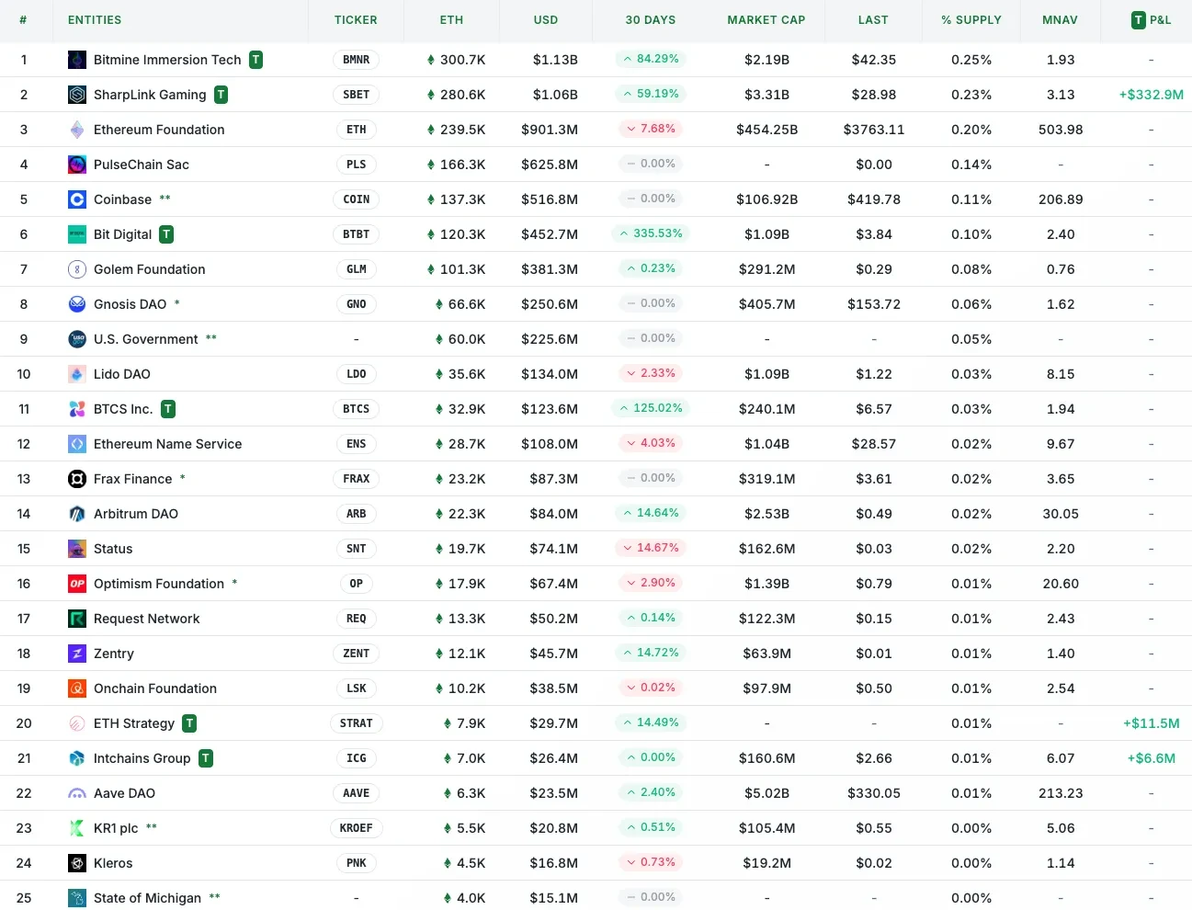This screenshot has height=910, width=1192.
Task: Click the KROEF ticker badge
Action: point(356,828)
